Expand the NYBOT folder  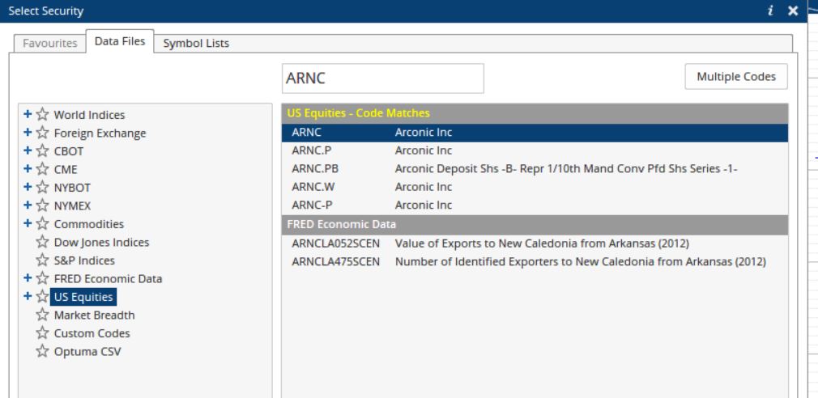(x=28, y=187)
